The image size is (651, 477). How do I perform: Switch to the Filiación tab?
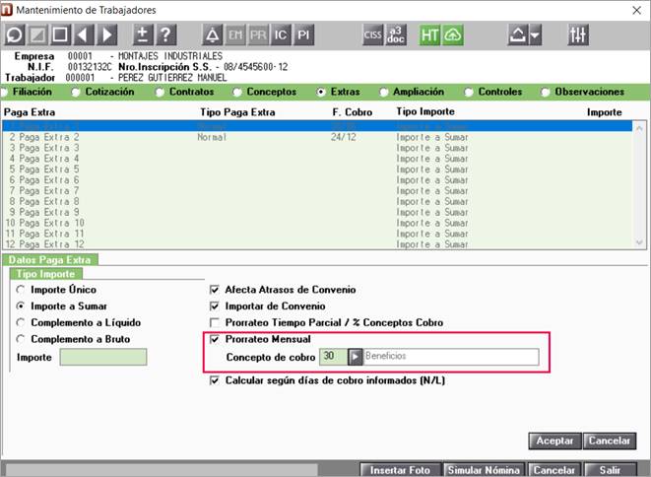27,92
